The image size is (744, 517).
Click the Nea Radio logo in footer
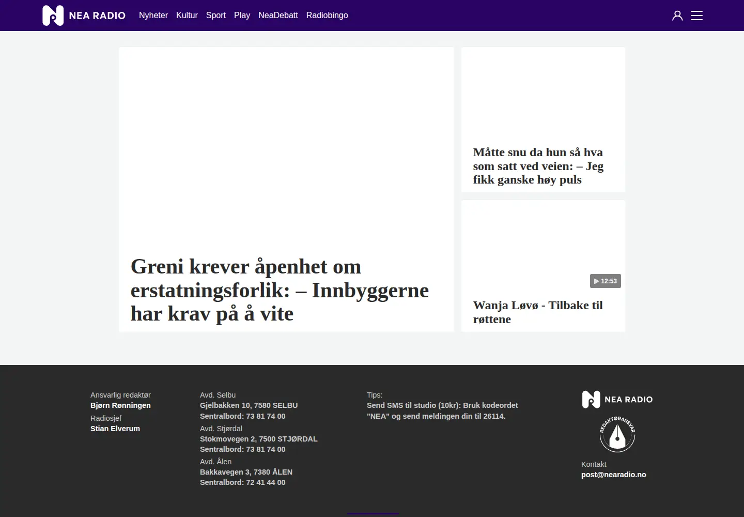tap(617, 399)
